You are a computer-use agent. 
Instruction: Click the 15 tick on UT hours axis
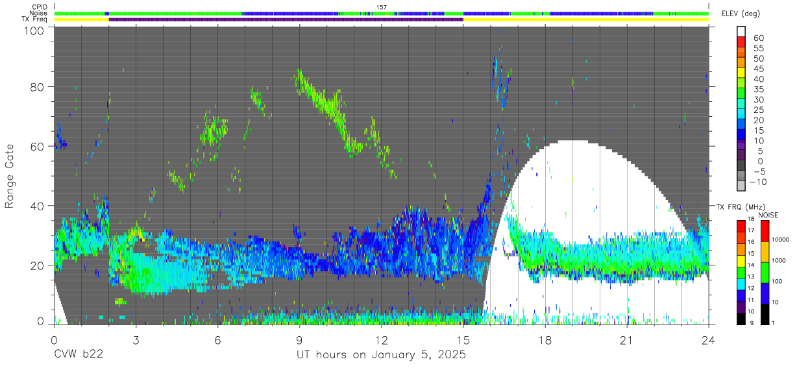(463, 340)
